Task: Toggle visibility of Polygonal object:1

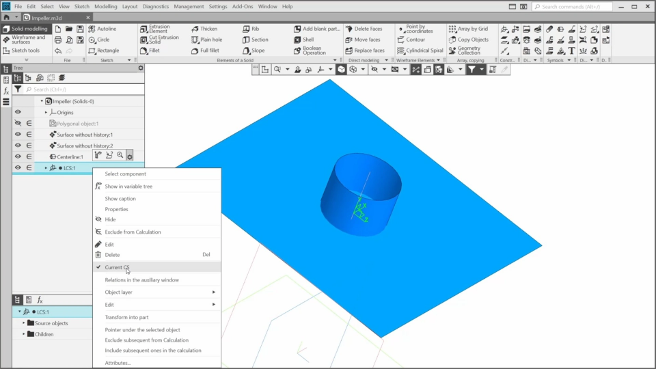Action: (18, 124)
